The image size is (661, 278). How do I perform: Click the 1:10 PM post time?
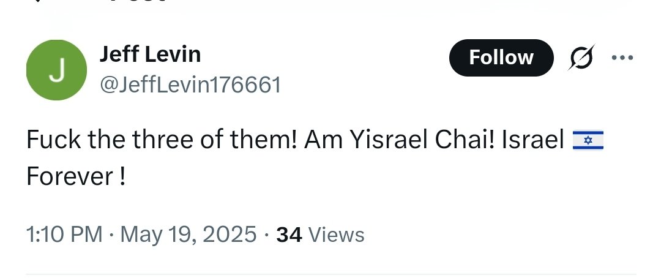click(64, 235)
